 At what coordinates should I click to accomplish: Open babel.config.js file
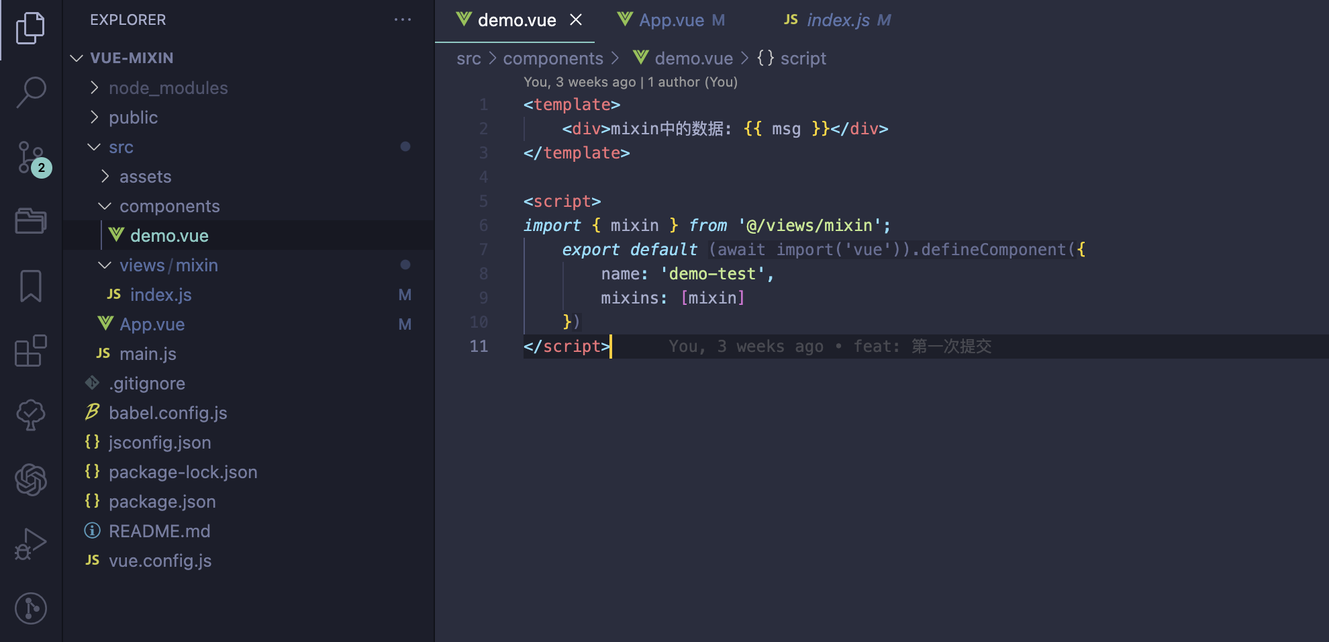coord(248,413)
